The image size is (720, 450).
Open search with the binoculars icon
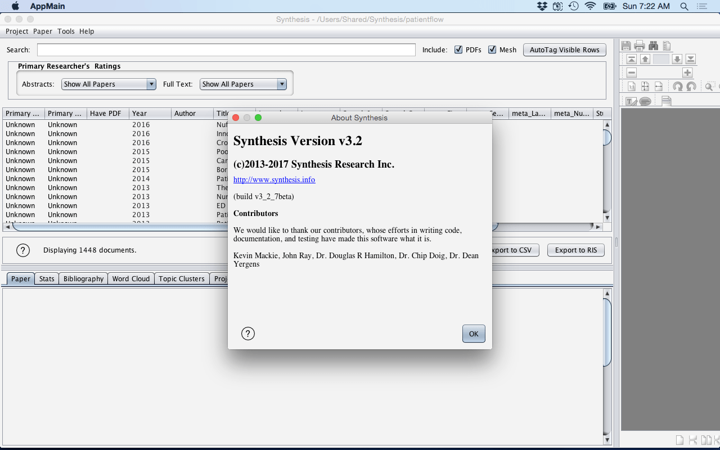[654, 46]
